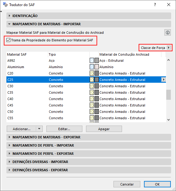Click the info icon beside mapping description
The height and width of the screenshot is (191, 176).
tap(167, 33)
